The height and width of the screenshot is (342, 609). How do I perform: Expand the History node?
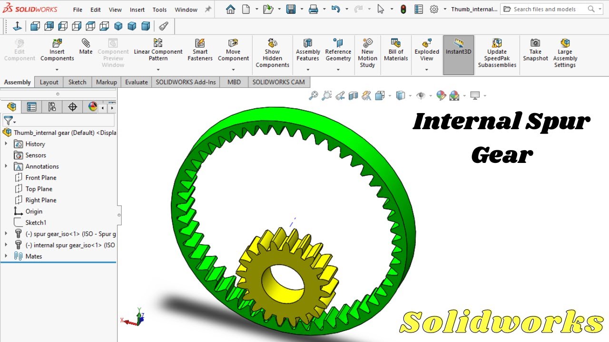6,144
